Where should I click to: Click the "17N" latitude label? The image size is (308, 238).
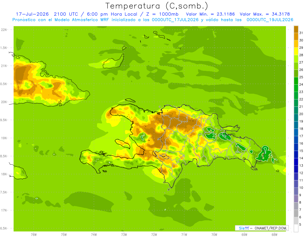point(4,211)
